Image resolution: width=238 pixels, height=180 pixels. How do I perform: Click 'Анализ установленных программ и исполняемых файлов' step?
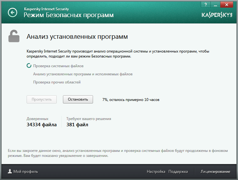(x=83, y=74)
